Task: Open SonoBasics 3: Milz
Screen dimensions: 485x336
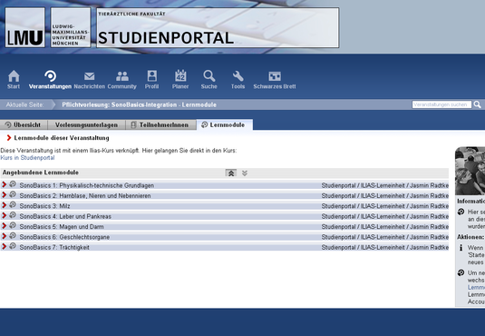Action: click(x=44, y=206)
